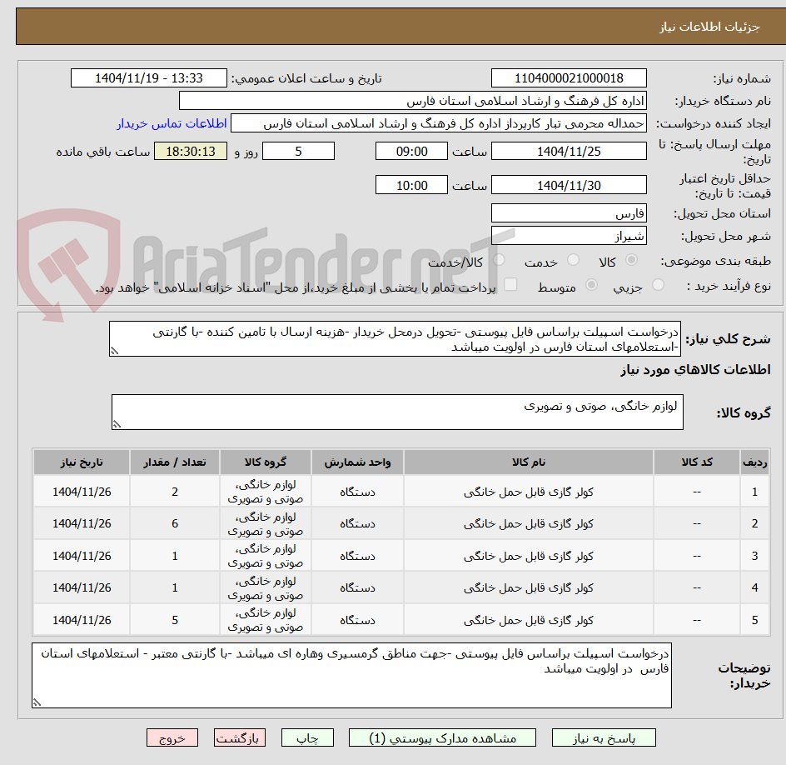The width and height of the screenshot is (786, 765).
Task: Click unit 'دستگاه' in row 3
Action: point(357,556)
